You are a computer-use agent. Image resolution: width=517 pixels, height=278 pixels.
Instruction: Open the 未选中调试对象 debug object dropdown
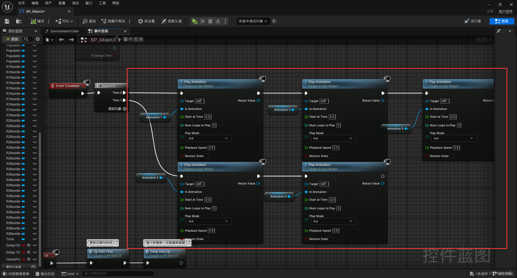coord(253,21)
